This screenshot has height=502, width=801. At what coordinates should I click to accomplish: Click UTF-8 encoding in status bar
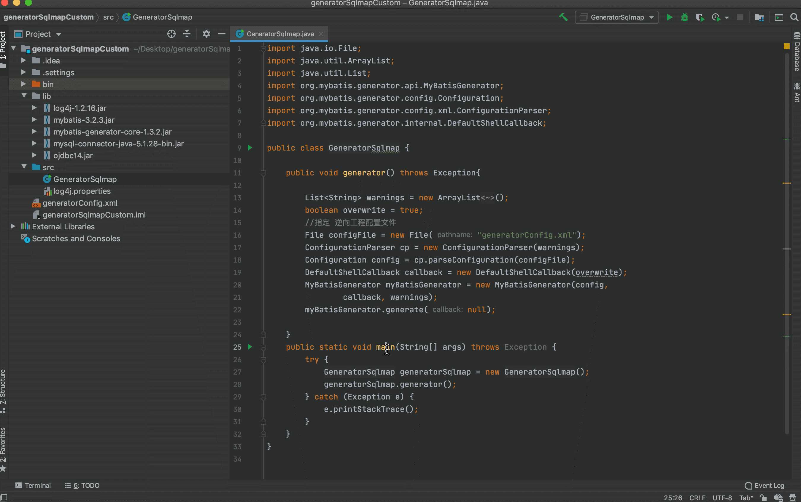pyautogui.click(x=722, y=498)
